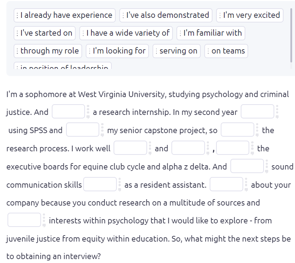Click drag handle on "I have a wide variety of" chip
295x263 pixels.
point(83,33)
